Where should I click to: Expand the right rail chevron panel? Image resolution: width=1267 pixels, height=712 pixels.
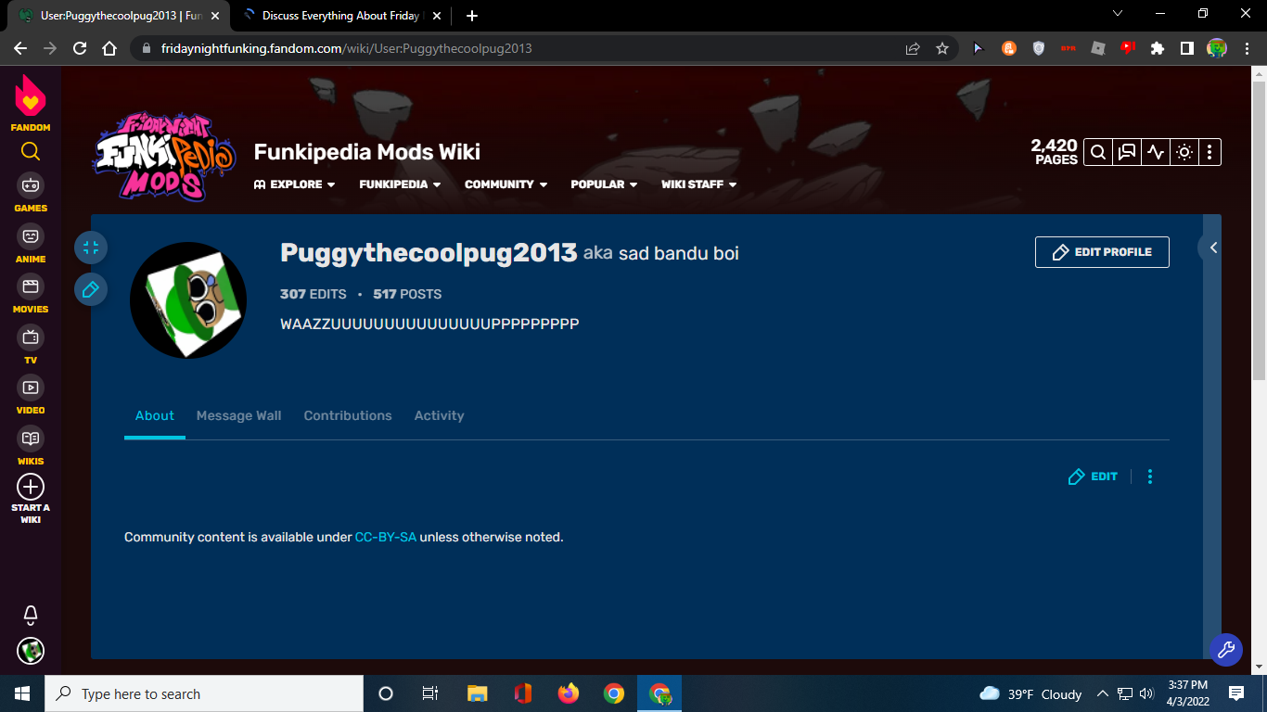click(1212, 248)
